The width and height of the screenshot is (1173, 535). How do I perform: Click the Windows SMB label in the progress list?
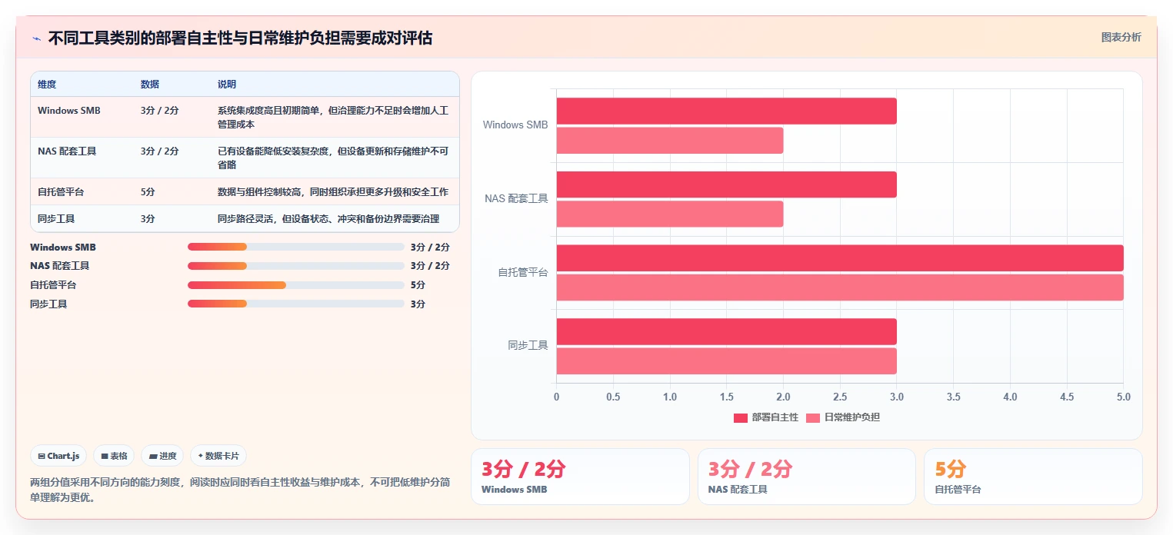(x=63, y=247)
